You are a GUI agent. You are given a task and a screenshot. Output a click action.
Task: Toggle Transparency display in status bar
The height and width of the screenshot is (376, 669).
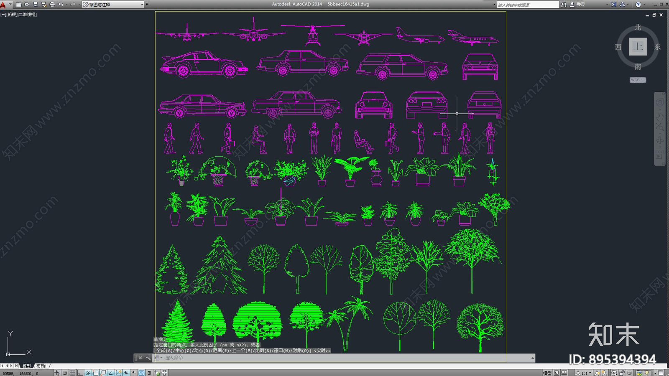141,373
